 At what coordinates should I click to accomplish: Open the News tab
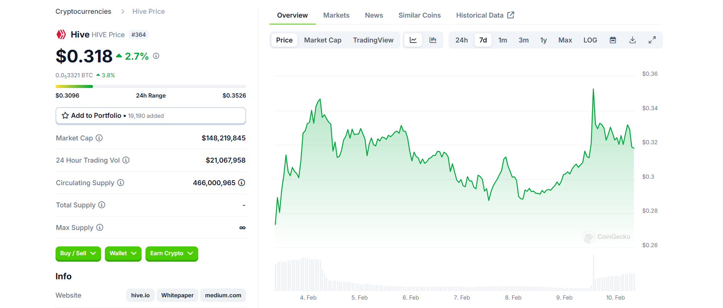coord(374,15)
